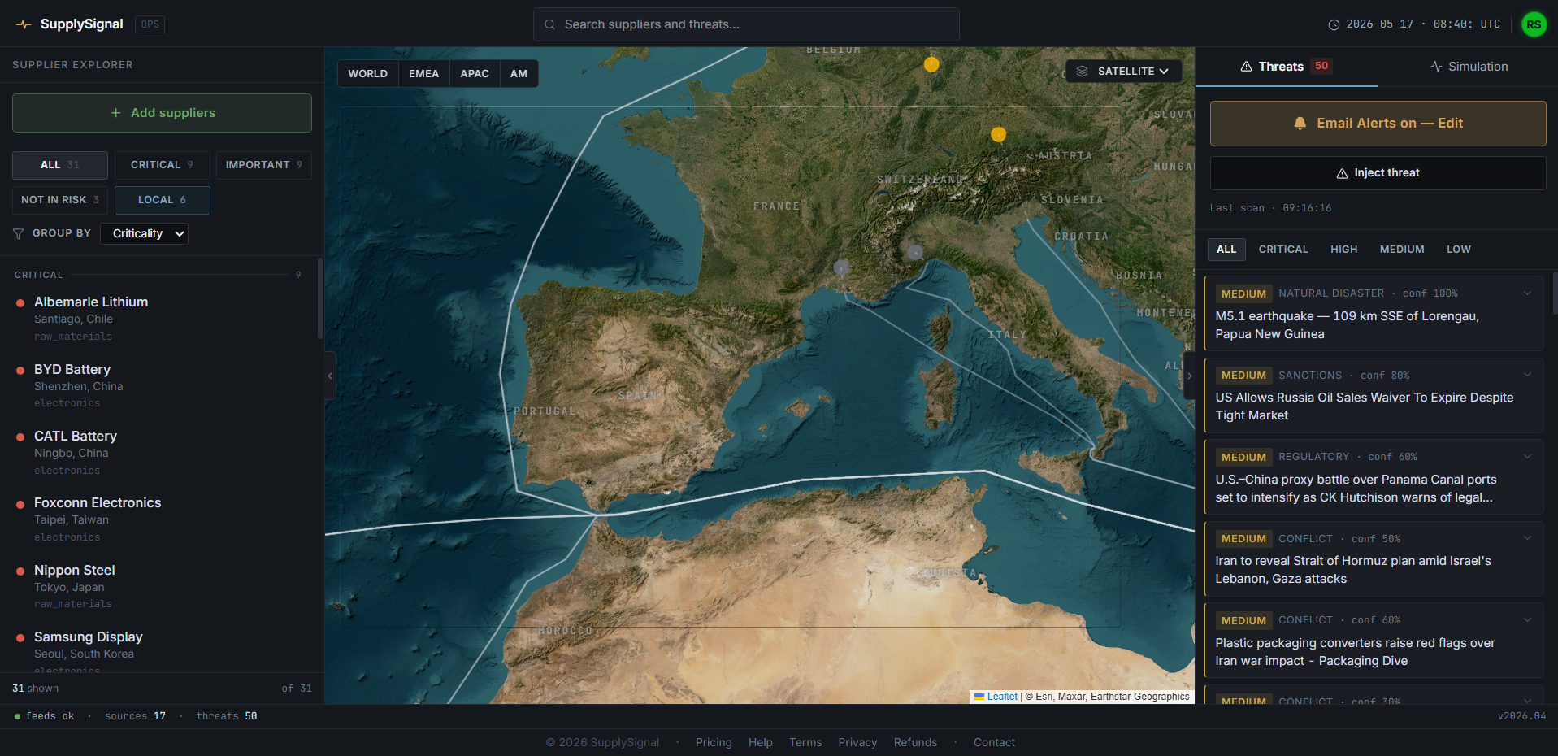Collapse the right threats panel handle
Screen dimensions: 1558x756
[x=1189, y=376]
